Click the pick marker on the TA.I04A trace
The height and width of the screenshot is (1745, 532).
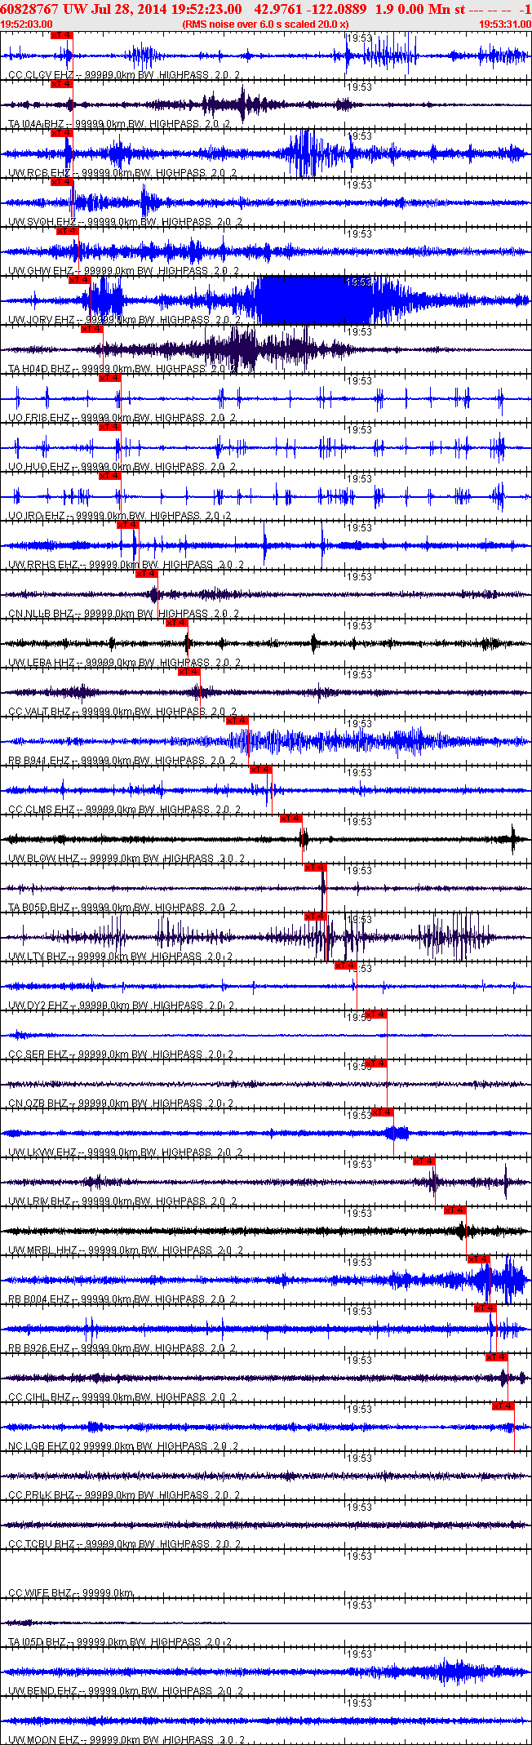[61, 84]
